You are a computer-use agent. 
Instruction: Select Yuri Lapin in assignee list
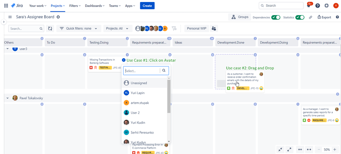click(144, 93)
